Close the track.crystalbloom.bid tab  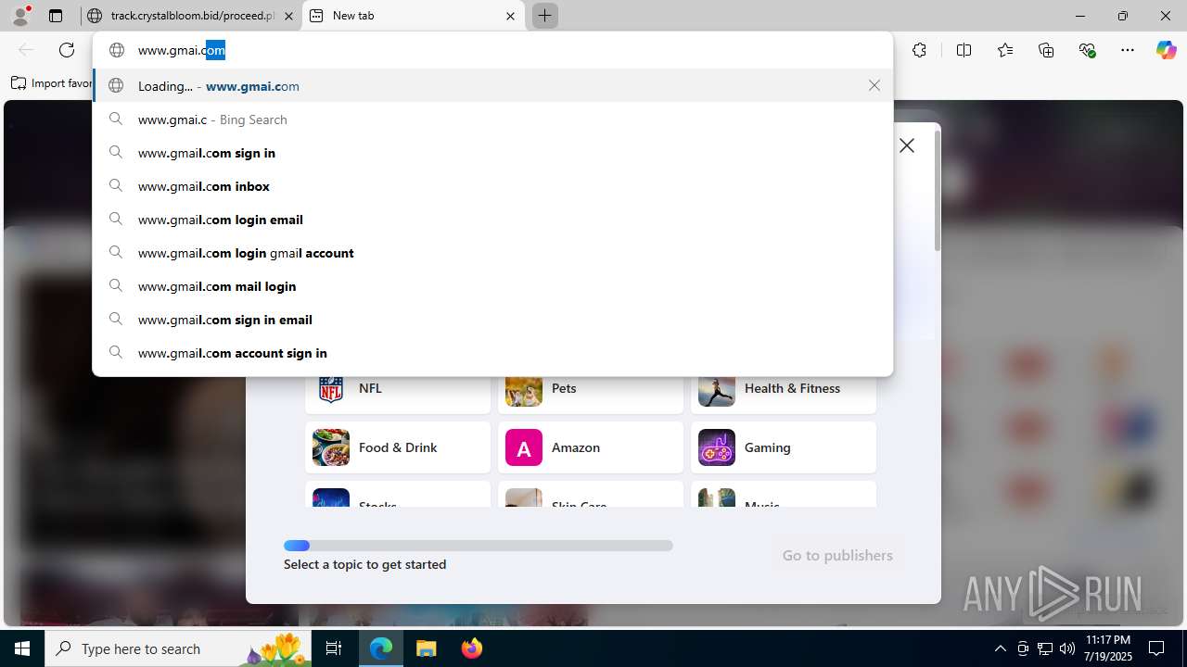pos(289,16)
